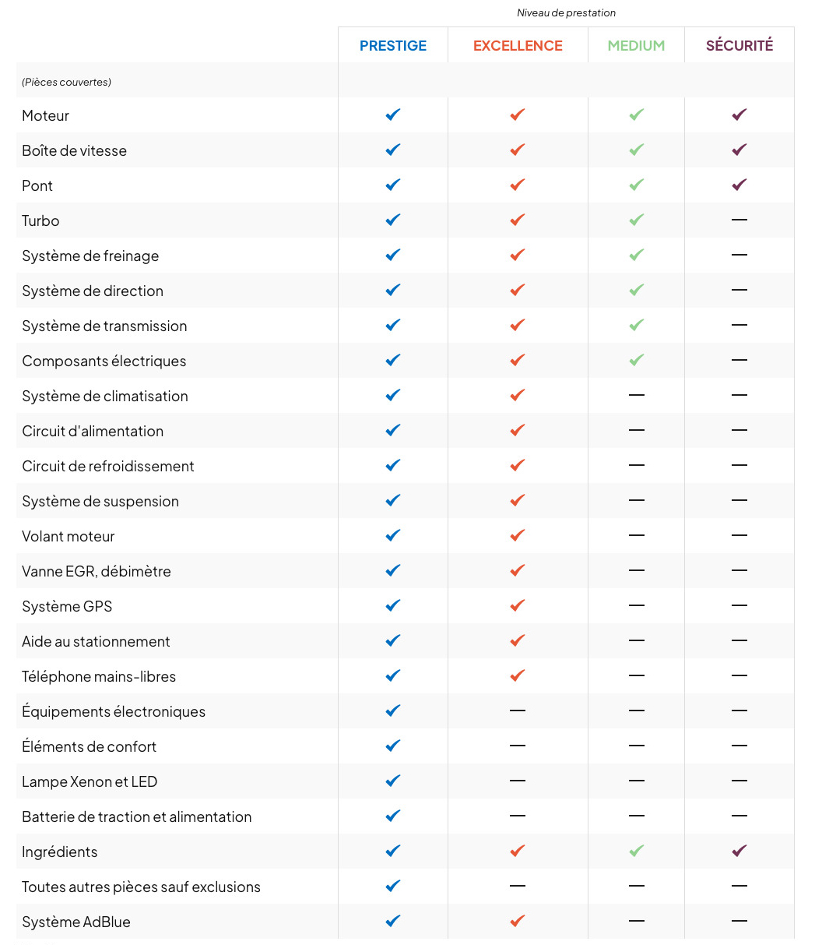The height and width of the screenshot is (945, 815).
Task: Click the purple Sécurité checkmark for Boîte de vitesse
Action: [x=739, y=150]
